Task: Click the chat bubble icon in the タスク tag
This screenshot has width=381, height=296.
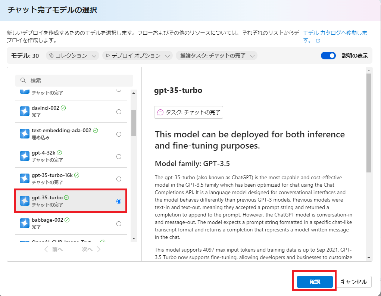Action: pos(160,112)
